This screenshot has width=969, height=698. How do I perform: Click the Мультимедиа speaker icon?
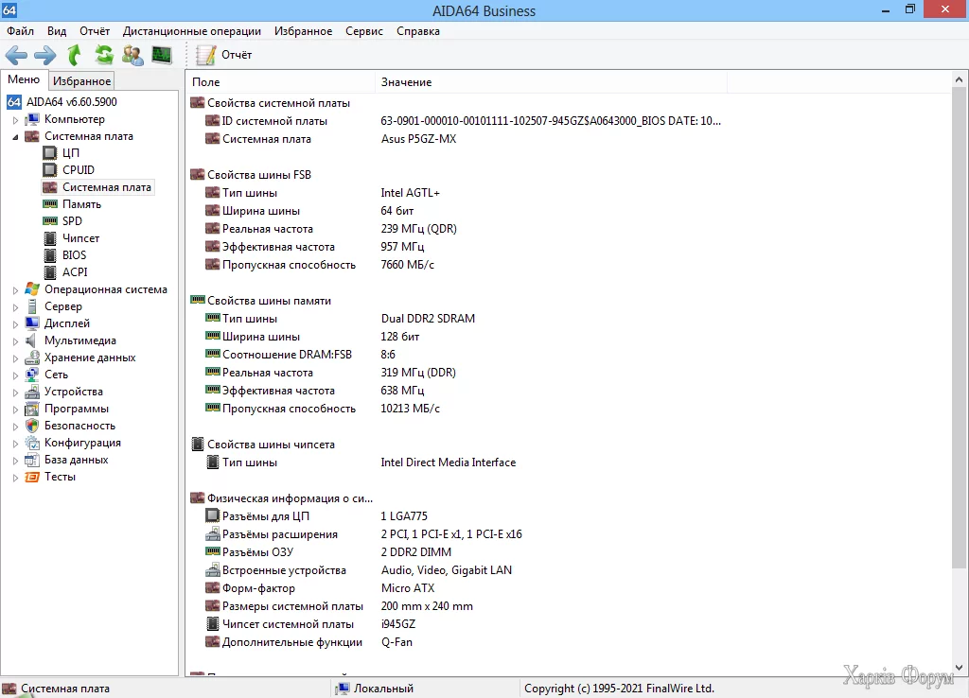pos(32,340)
